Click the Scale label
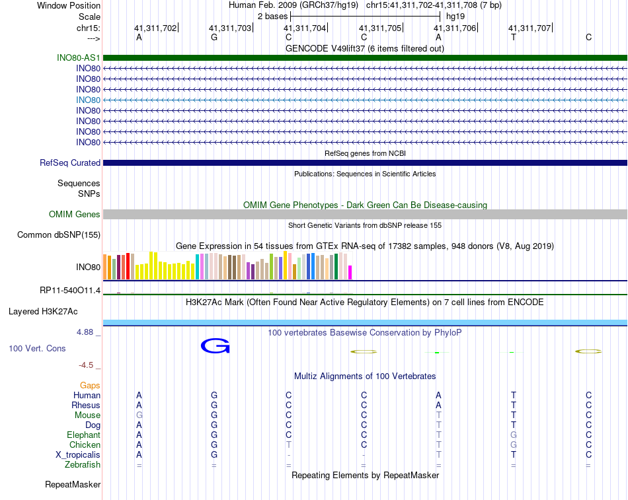The image size is (628, 500). point(89,17)
